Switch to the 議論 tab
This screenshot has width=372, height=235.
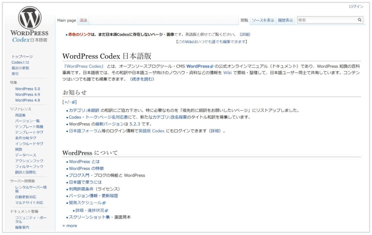click(83, 20)
